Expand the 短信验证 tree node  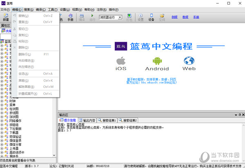[x=2, y=137]
